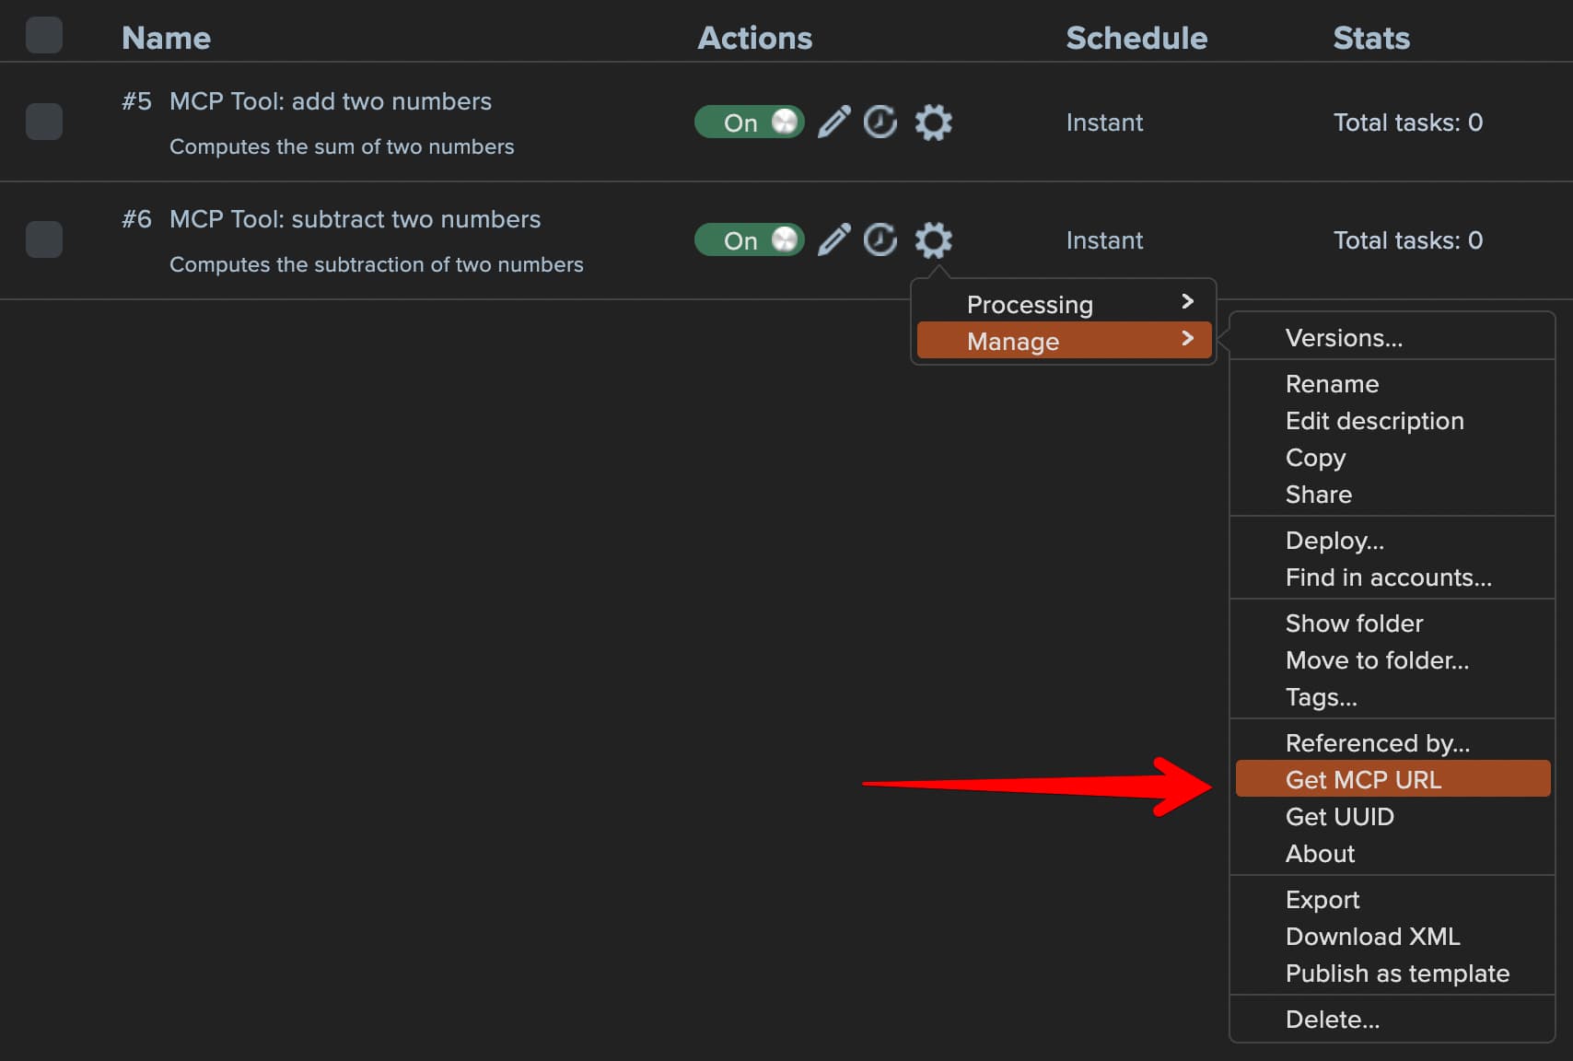Viewport: 1573px width, 1061px height.
Task: Expand the Processing submenu
Action: 1064,304
